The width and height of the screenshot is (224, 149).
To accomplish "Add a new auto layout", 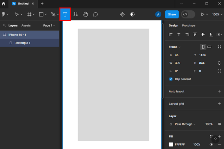I will pos(219,91).
